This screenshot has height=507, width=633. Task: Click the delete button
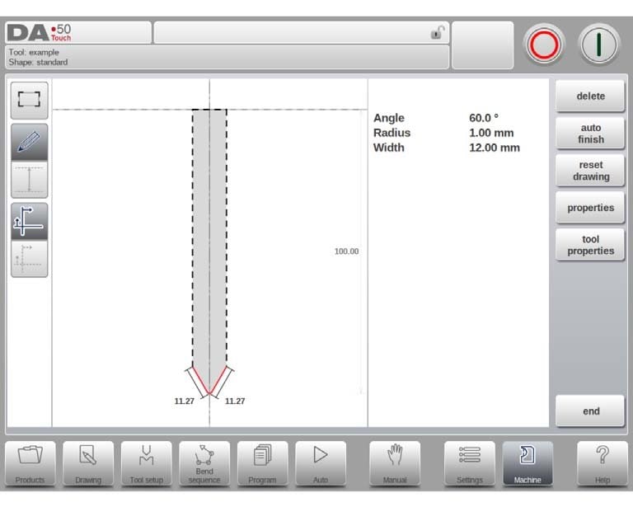pos(590,96)
